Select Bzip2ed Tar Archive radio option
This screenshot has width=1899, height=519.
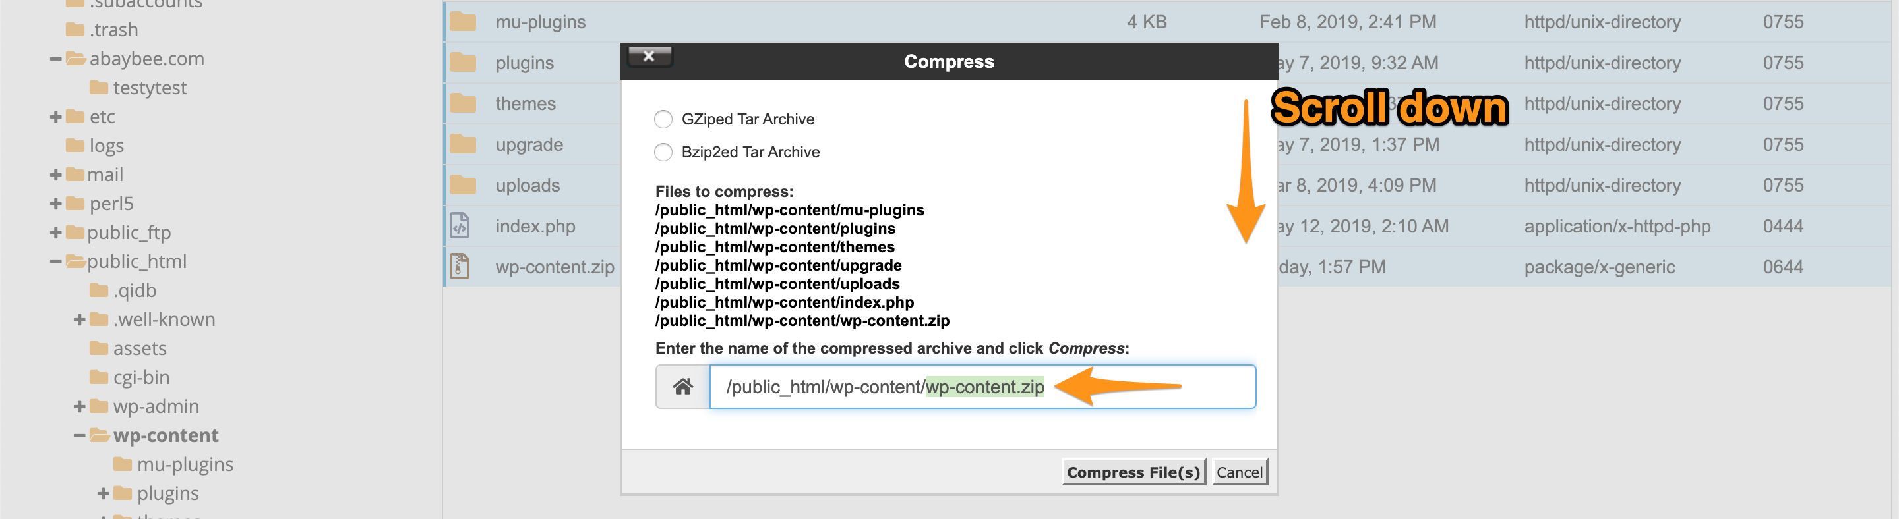click(x=663, y=152)
